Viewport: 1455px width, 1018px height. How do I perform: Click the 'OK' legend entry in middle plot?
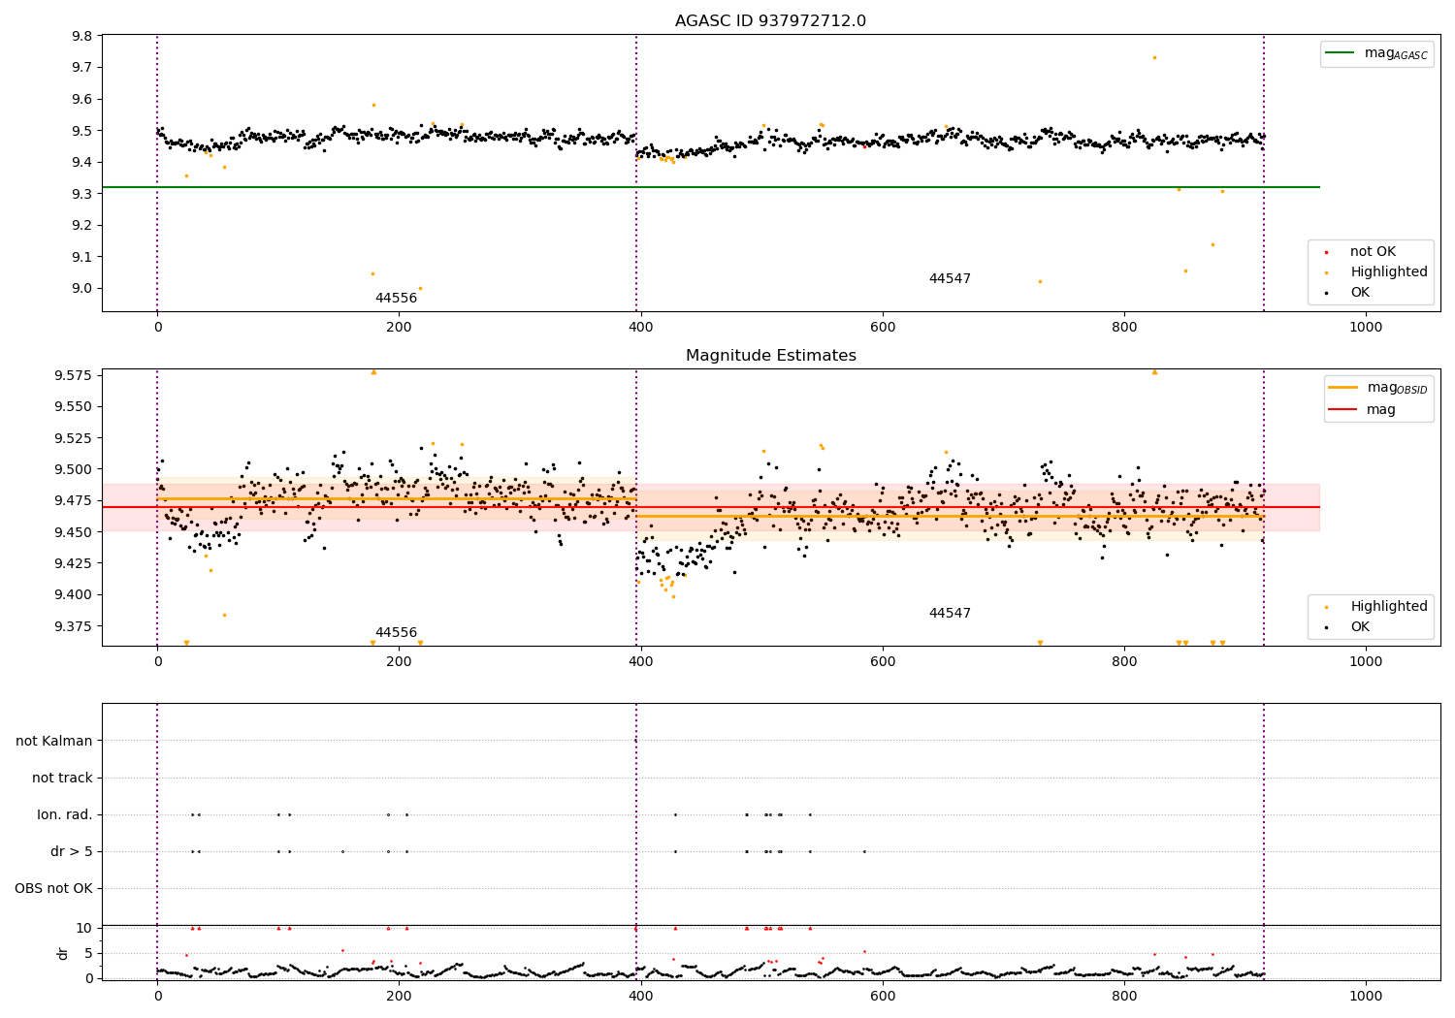pyautogui.click(x=1360, y=627)
